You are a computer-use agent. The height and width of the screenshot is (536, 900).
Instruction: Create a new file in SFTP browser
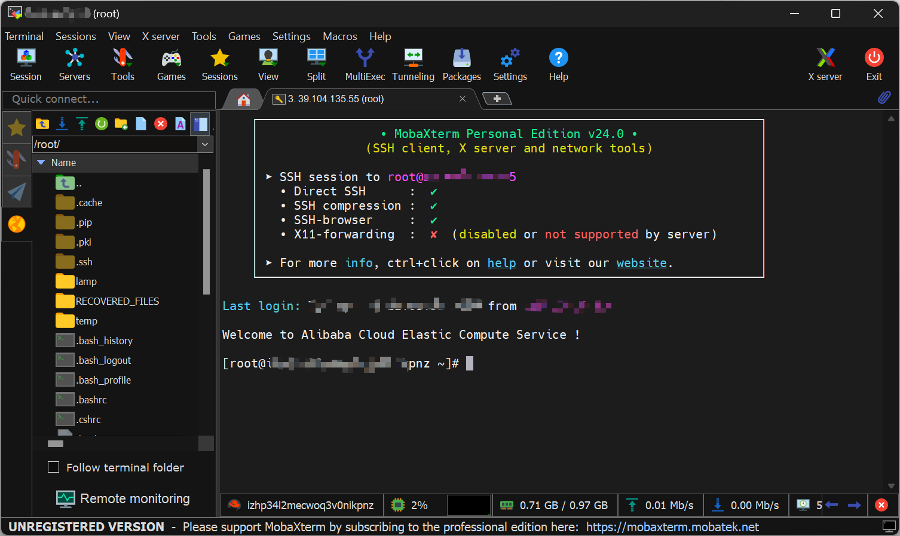(140, 124)
